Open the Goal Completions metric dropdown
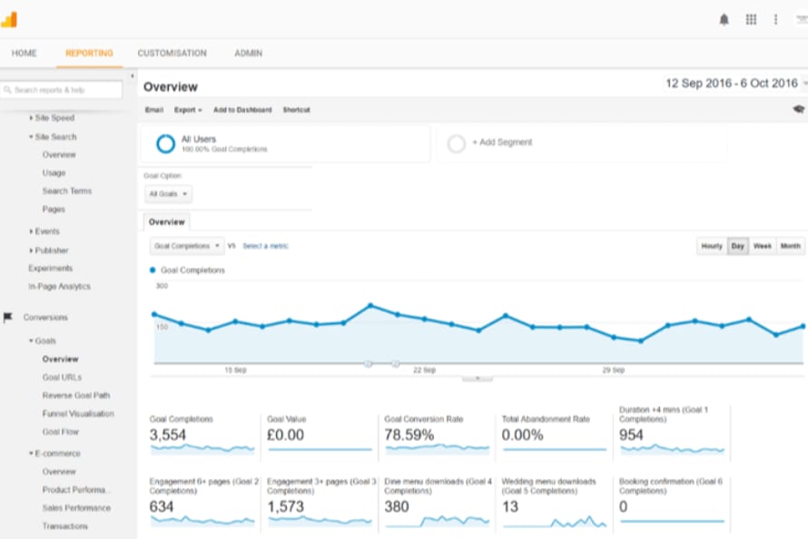The height and width of the screenshot is (539, 808). click(187, 246)
